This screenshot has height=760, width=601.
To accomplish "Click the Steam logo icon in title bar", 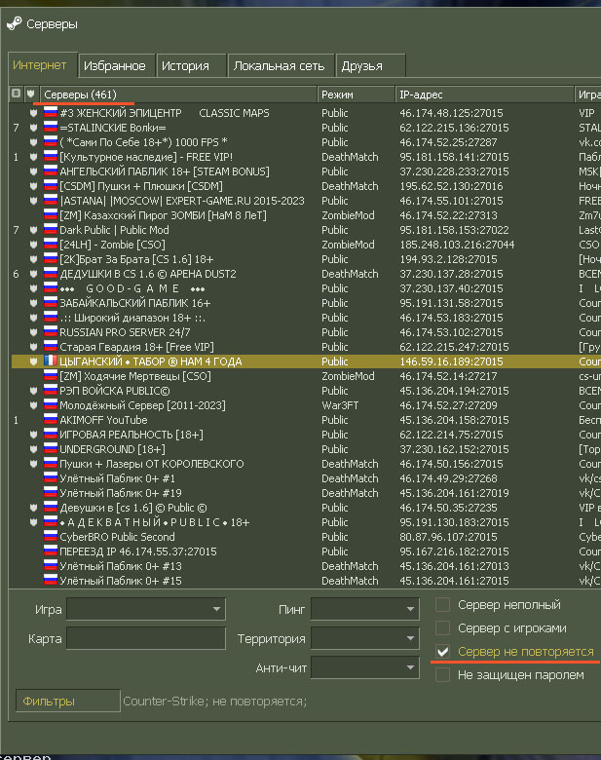I will pos(15,23).
